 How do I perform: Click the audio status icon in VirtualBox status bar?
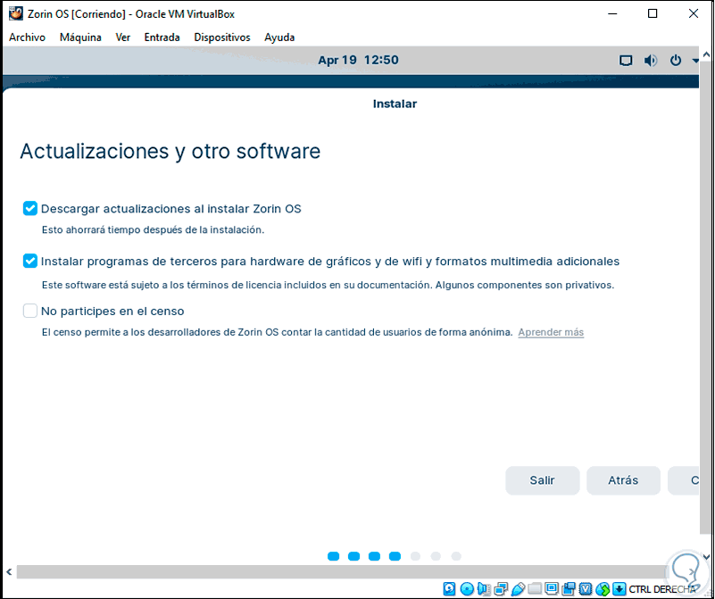(x=484, y=589)
